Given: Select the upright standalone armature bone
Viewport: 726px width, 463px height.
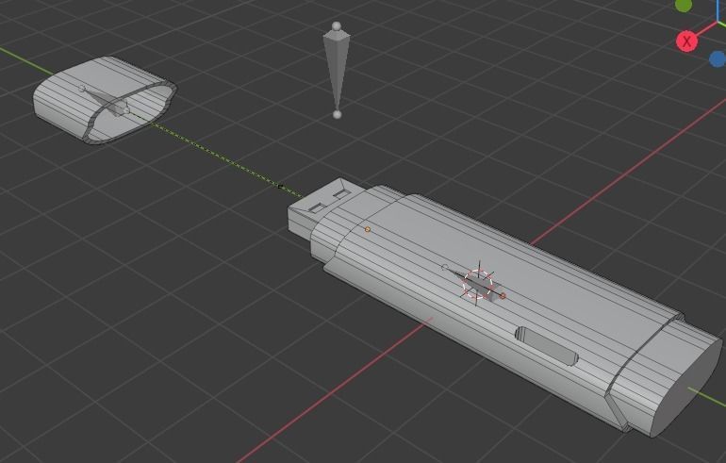Looking at the screenshot, I should click(x=337, y=70).
